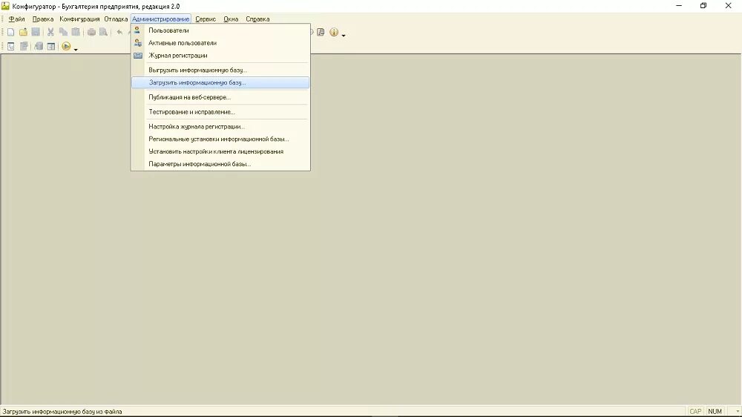Click the New document toolbar icon

(x=11, y=32)
